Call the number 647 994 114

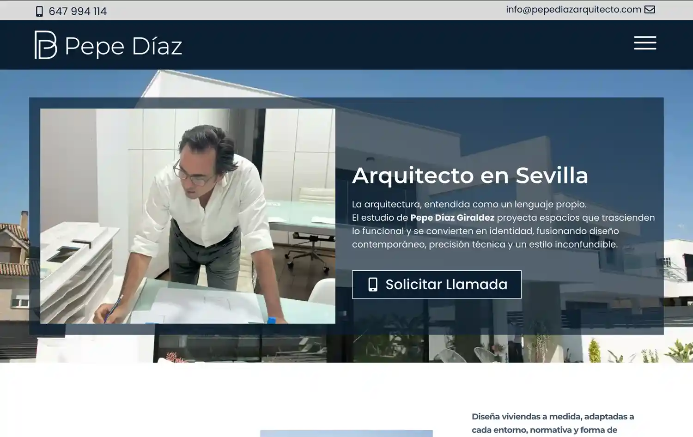pos(78,11)
